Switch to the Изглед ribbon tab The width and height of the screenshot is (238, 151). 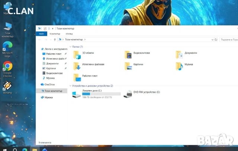69,34
